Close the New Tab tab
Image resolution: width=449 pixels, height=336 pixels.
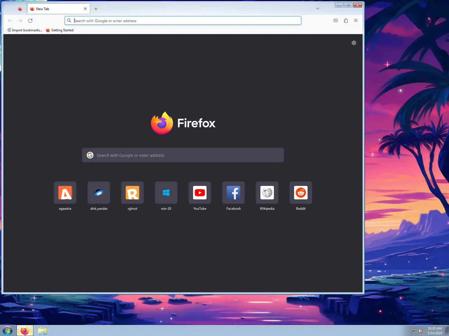coord(85,9)
